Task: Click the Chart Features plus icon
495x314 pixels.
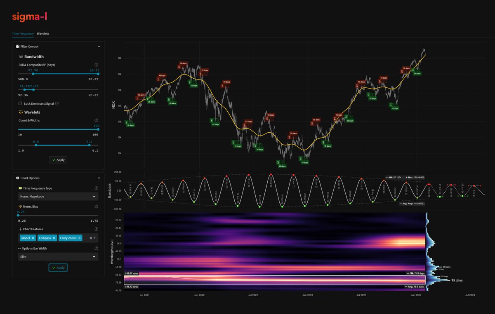Action: (x=20, y=229)
